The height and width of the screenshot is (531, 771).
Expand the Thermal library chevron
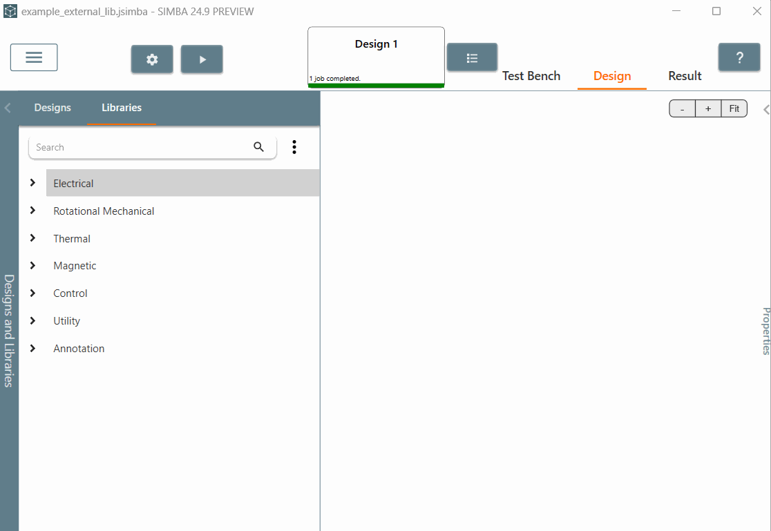point(32,238)
